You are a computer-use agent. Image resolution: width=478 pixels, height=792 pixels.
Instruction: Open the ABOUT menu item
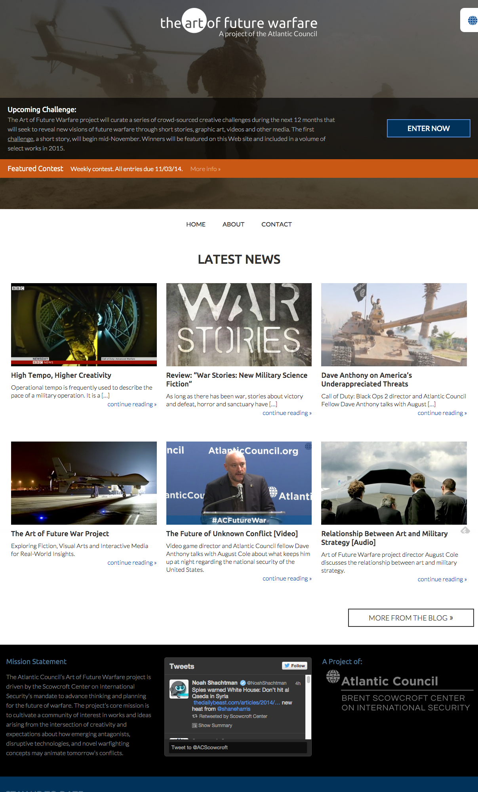(x=233, y=225)
